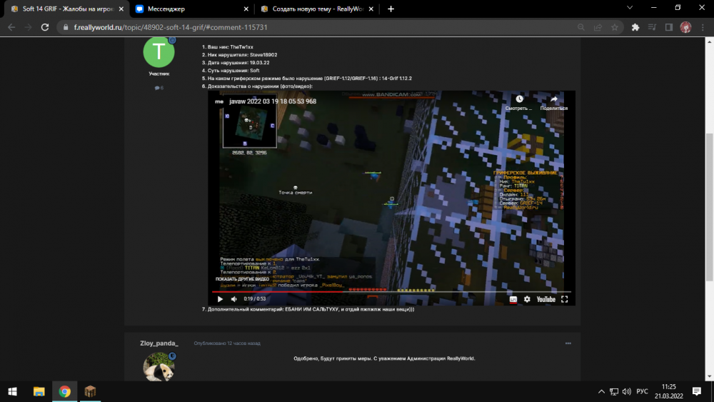Click the 'Участник' member rank label

159,74
